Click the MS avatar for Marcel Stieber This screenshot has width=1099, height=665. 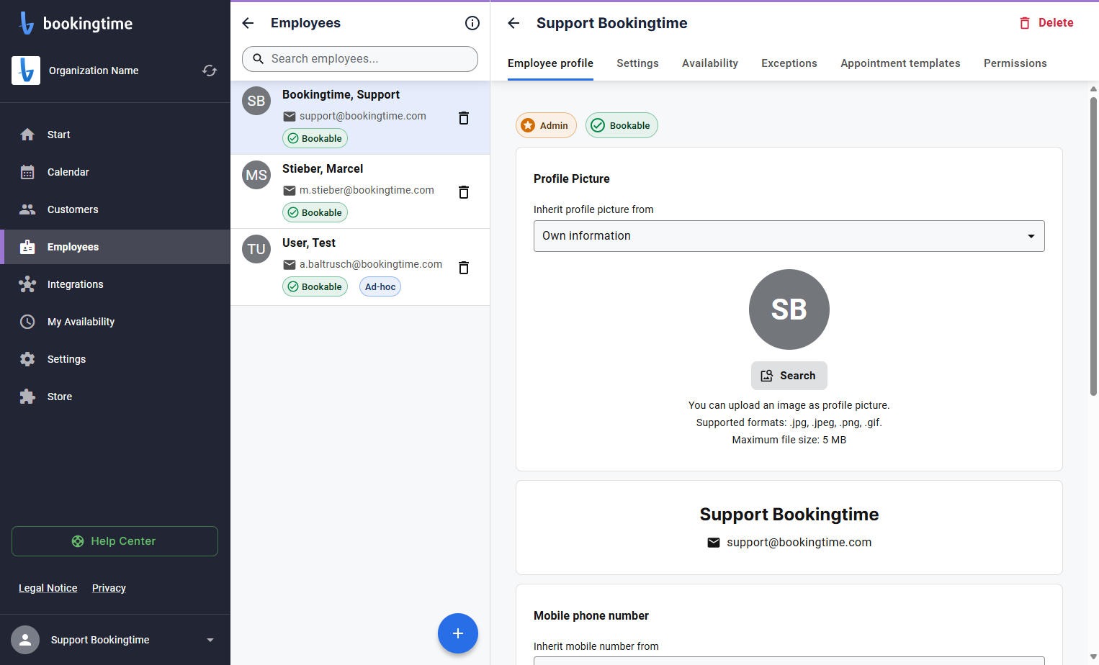(256, 175)
